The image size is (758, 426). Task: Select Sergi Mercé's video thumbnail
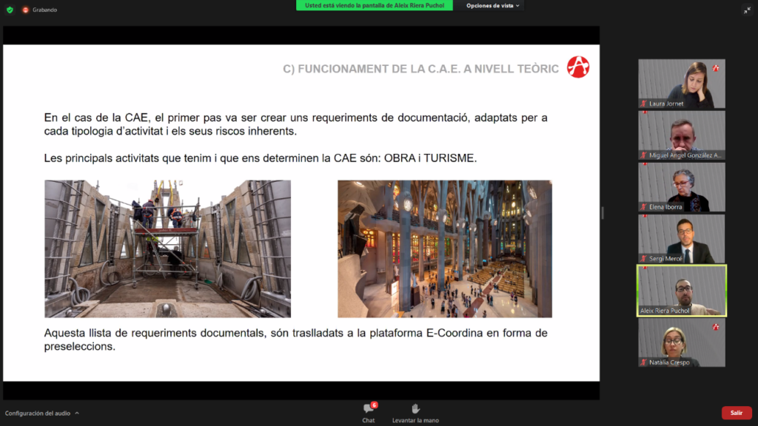[x=682, y=239]
